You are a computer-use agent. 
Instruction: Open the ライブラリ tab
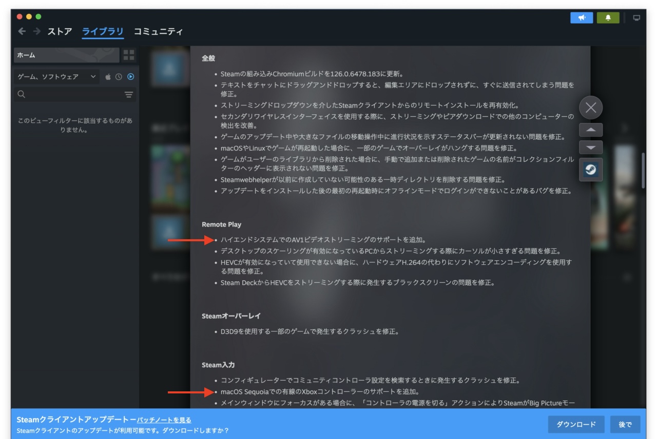click(103, 31)
